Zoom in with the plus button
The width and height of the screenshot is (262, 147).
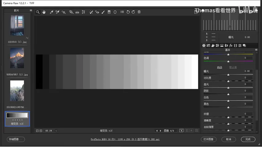(41, 131)
